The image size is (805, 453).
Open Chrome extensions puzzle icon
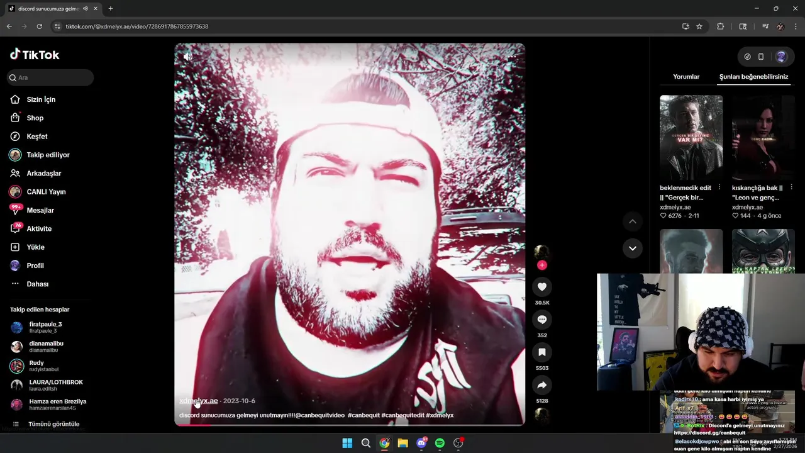click(x=721, y=26)
